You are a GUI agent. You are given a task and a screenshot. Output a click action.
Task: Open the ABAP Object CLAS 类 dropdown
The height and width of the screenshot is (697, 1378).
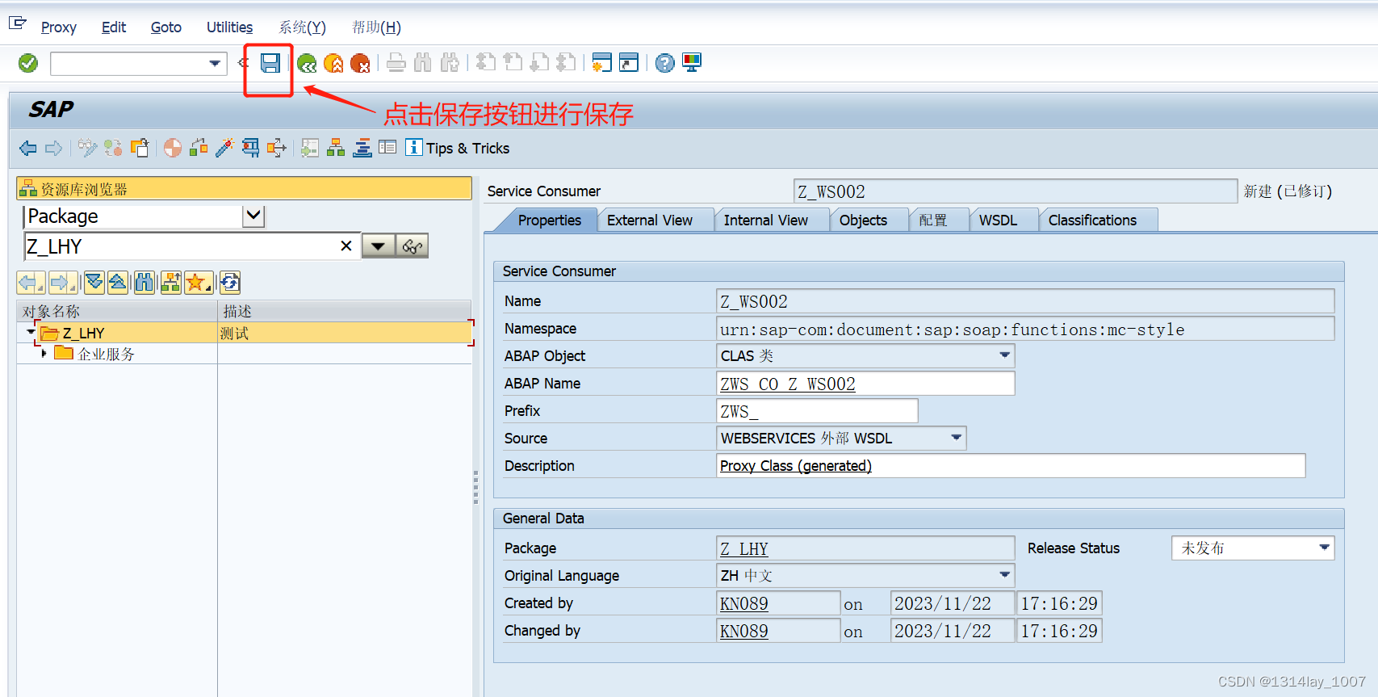[1004, 355]
